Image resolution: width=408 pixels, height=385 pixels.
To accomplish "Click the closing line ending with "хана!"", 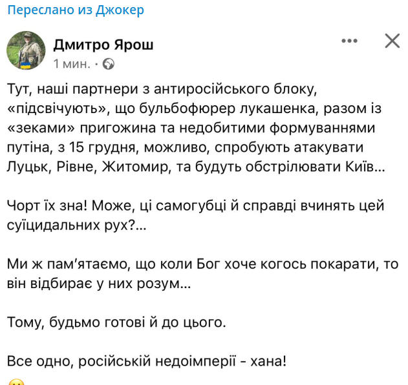I will click(x=147, y=361).
